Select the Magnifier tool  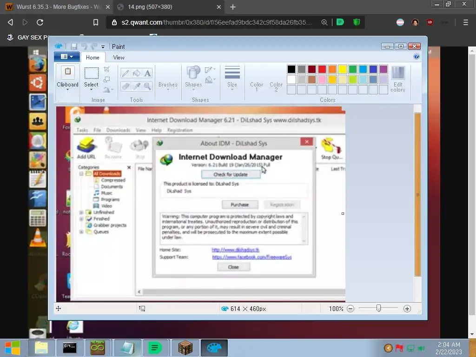click(x=147, y=86)
